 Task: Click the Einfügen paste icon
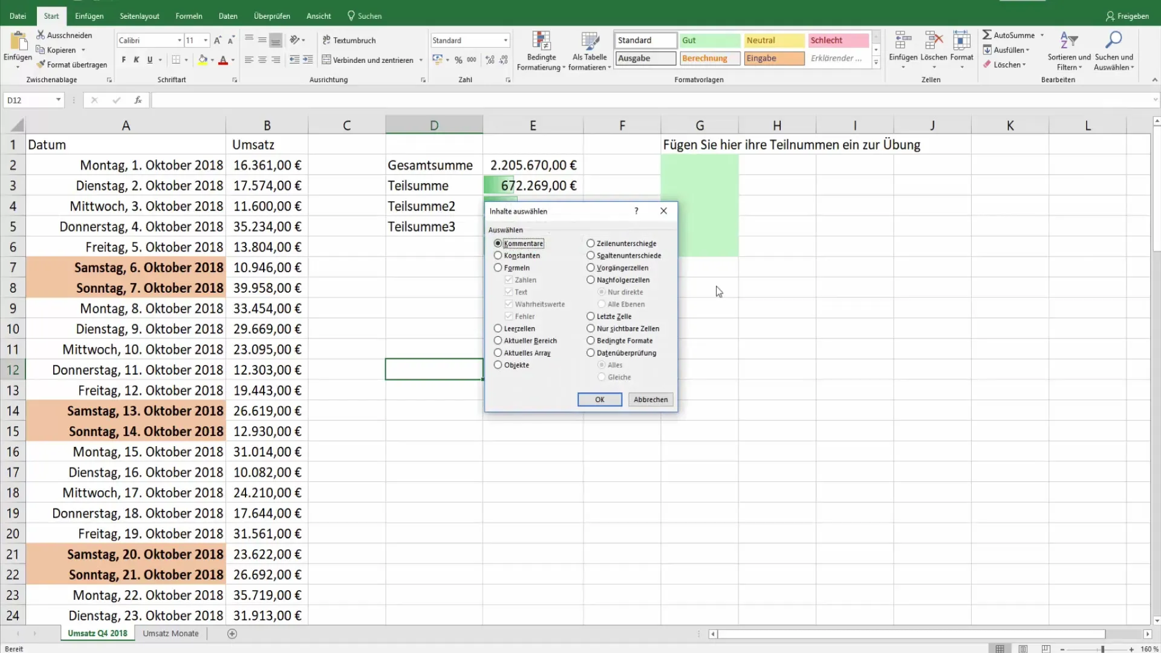pyautogui.click(x=18, y=41)
